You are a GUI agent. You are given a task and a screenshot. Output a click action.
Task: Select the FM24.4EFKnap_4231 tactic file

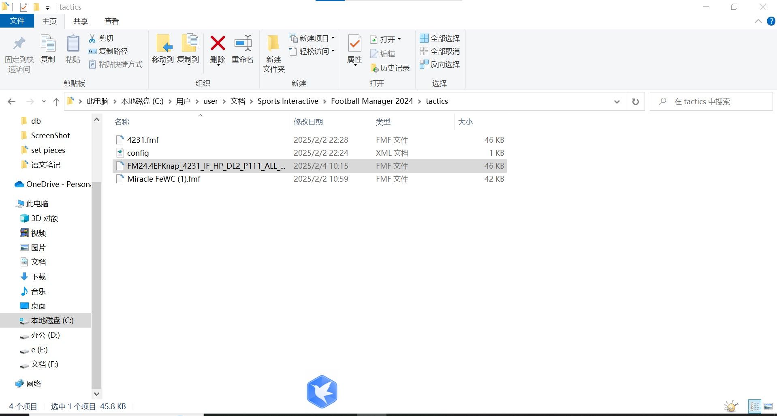click(x=310, y=166)
